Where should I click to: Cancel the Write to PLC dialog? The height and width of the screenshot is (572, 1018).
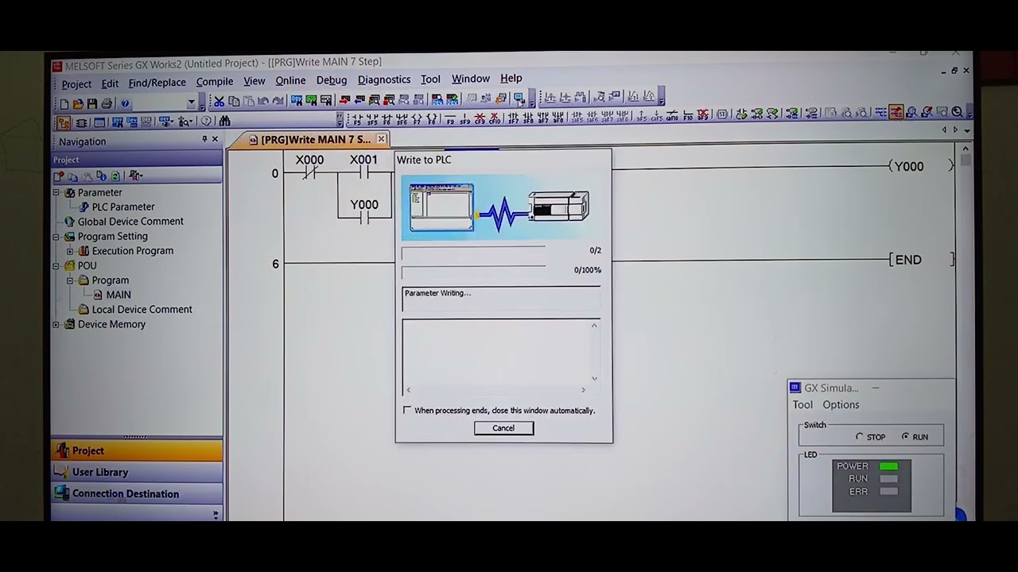click(503, 428)
